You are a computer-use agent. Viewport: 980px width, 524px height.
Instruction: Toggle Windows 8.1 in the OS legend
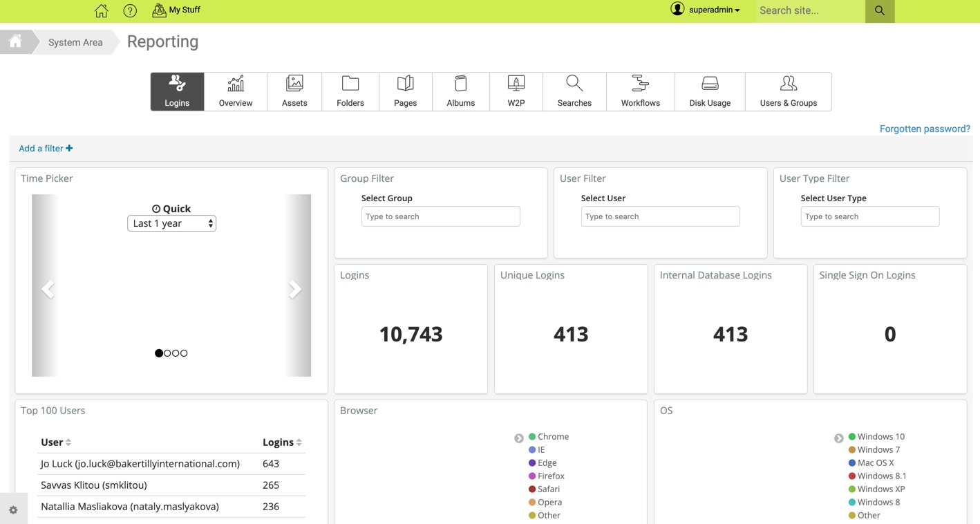tap(878, 476)
